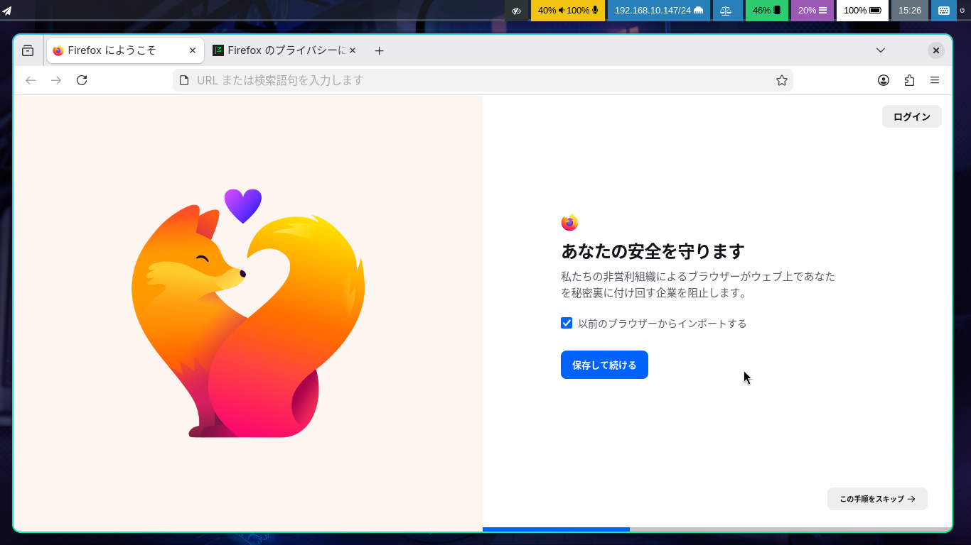This screenshot has height=545, width=971.
Task: Click the heading あなたの安全を守ります
Action: 653,251
